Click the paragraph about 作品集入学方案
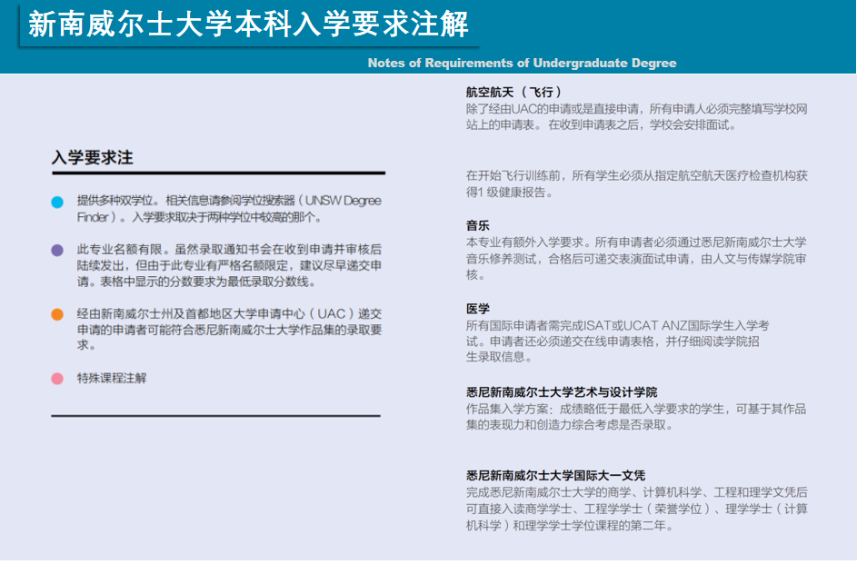Viewport: 857px width, 564px height. click(x=635, y=417)
